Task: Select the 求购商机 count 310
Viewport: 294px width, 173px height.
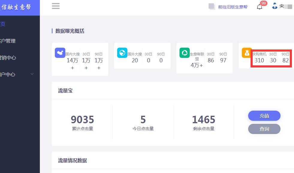Action: pos(259,60)
